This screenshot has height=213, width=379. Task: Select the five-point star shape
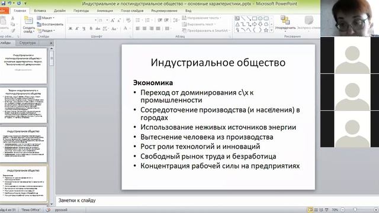(266, 30)
